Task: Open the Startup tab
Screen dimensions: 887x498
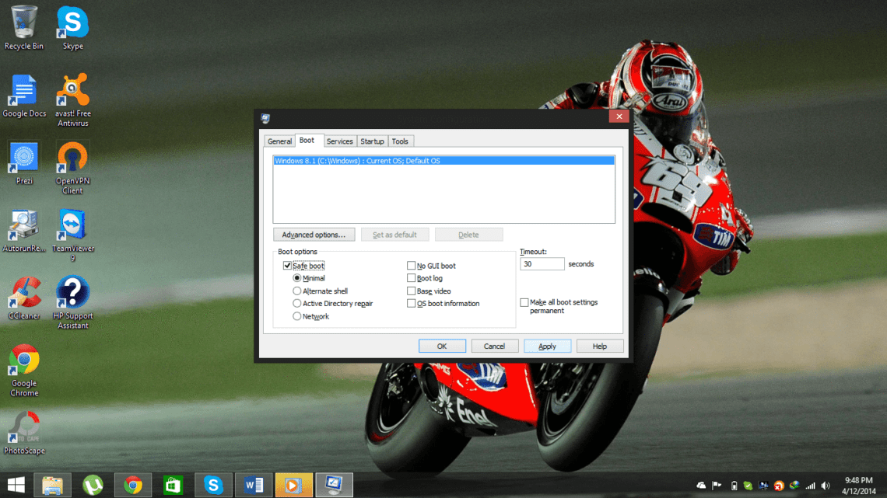Action: [x=372, y=141]
